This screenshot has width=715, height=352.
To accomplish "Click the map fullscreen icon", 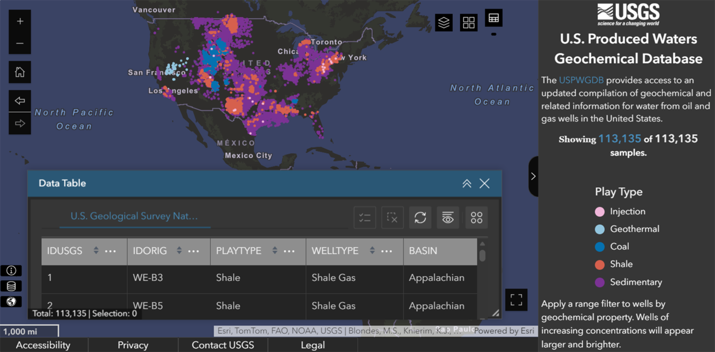I will click(x=516, y=300).
